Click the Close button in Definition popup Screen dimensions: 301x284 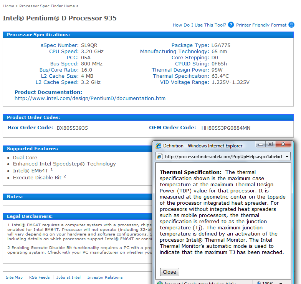click(170, 272)
